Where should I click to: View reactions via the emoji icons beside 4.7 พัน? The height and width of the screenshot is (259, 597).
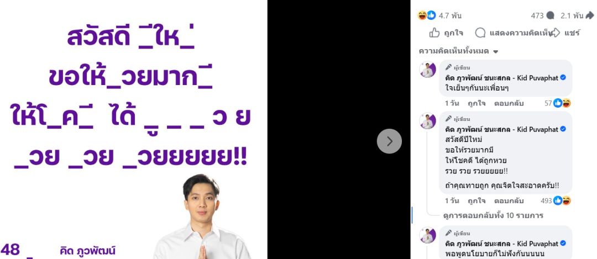[x=426, y=15]
